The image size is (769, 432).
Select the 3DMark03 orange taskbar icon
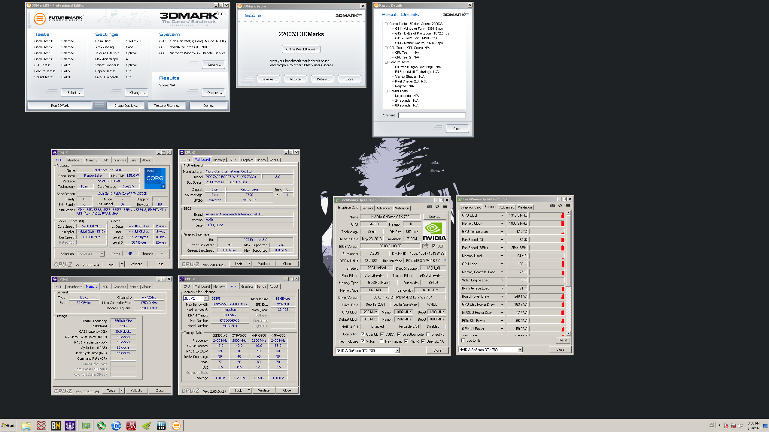tap(176, 425)
